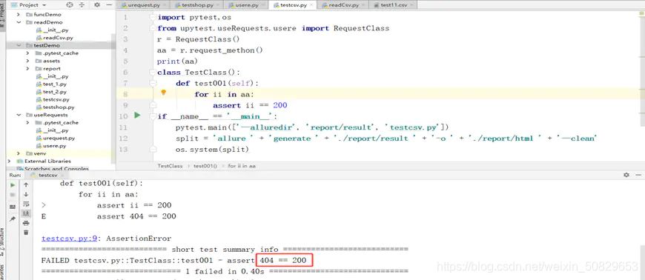This screenshot has width=645, height=280.
Task: Open Project panel gear settings
Action: [97, 5]
